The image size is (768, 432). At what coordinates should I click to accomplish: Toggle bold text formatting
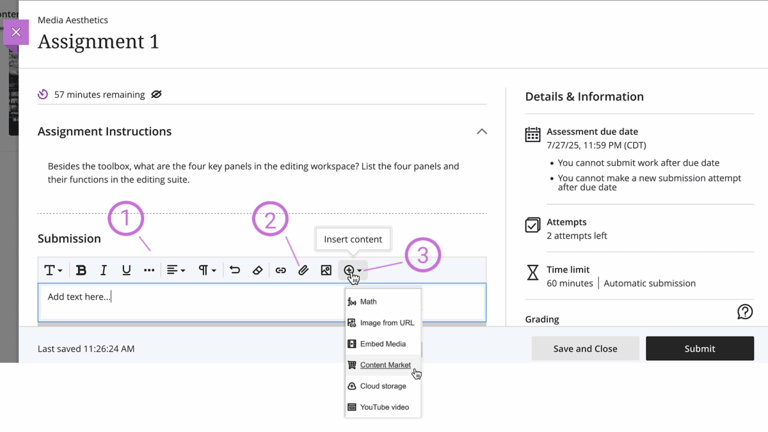pyautogui.click(x=81, y=270)
